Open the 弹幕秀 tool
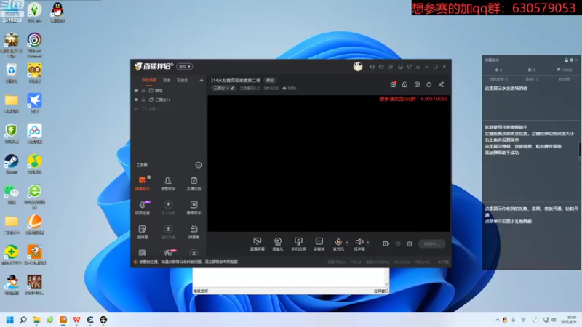This screenshot has height=327, width=582. [x=194, y=231]
